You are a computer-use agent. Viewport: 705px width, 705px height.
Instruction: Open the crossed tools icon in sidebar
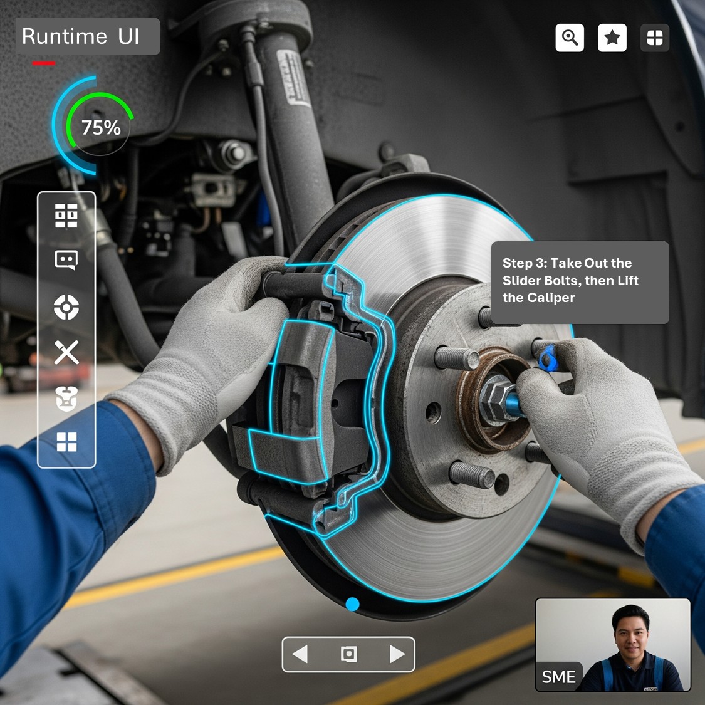tap(66, 352)
